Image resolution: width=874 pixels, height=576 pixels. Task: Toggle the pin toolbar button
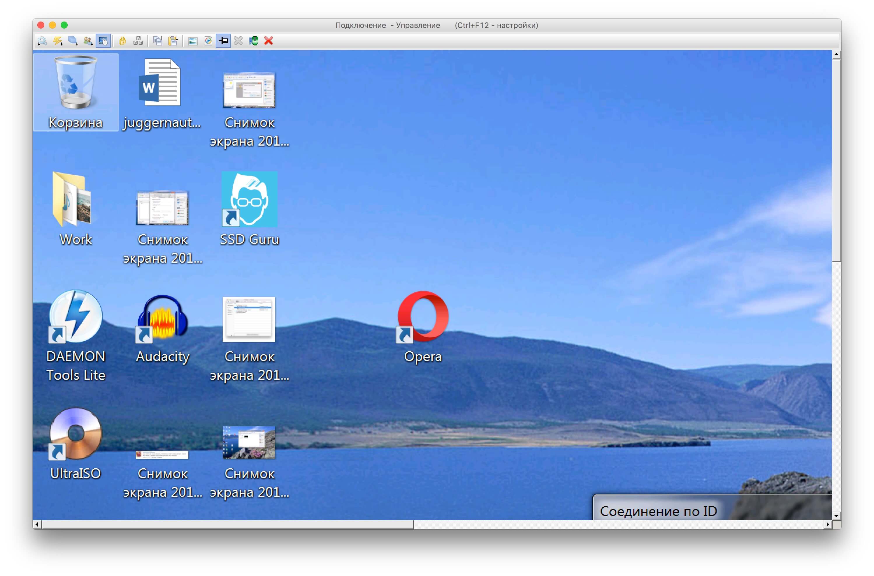coord(223,41)
